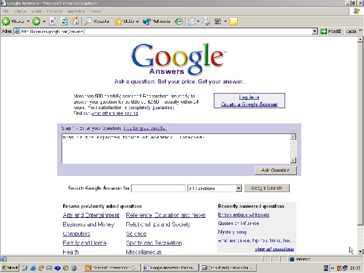Open the Science category link

[136, 234]
